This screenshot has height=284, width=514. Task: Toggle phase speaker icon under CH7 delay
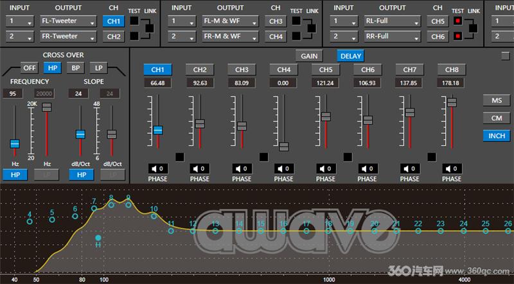(410, 168)
